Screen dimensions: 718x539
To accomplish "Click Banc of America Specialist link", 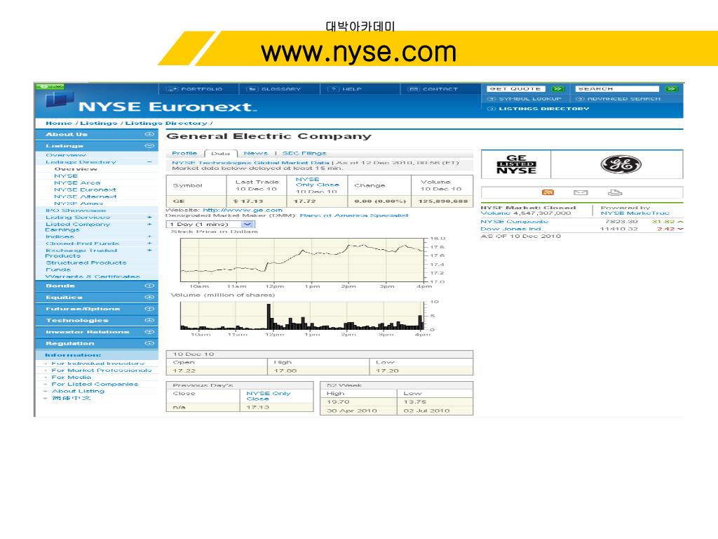I will point(353,215).
